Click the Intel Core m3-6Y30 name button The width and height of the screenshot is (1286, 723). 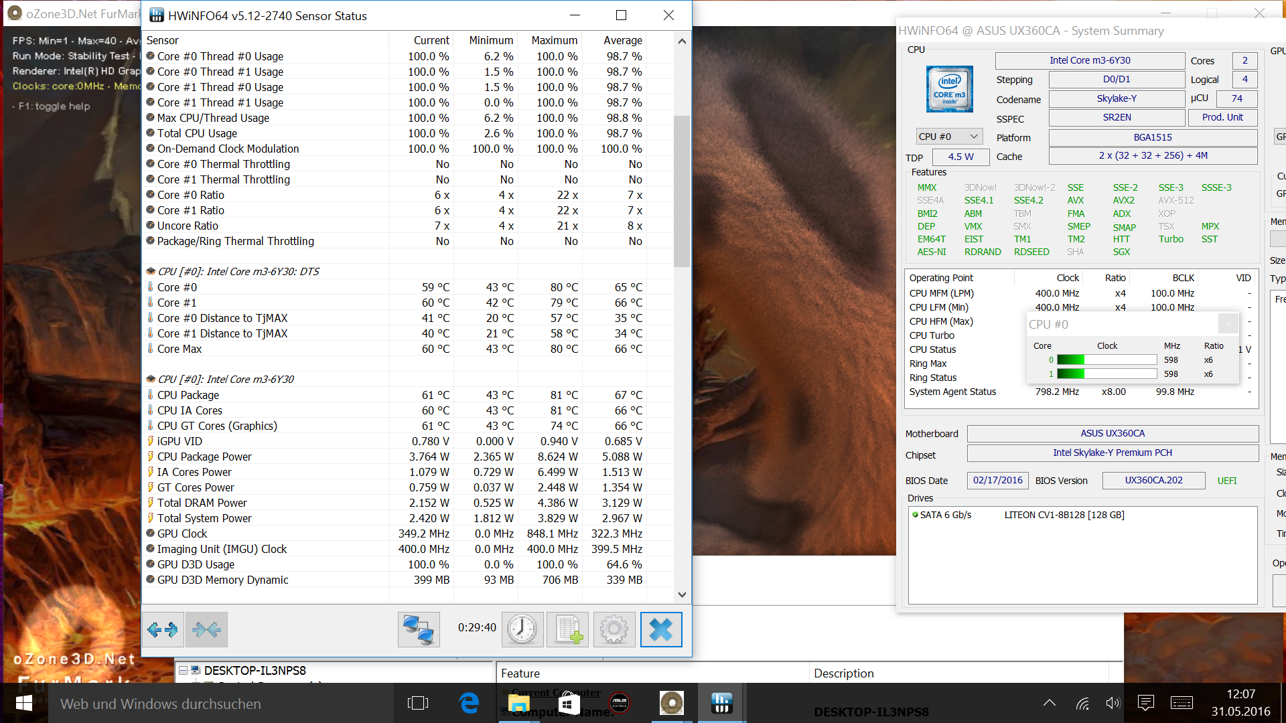pos(1089,60)
